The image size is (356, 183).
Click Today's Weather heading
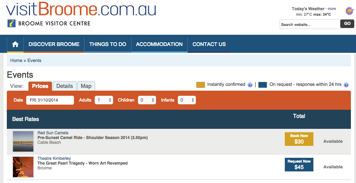pos(308,9)
